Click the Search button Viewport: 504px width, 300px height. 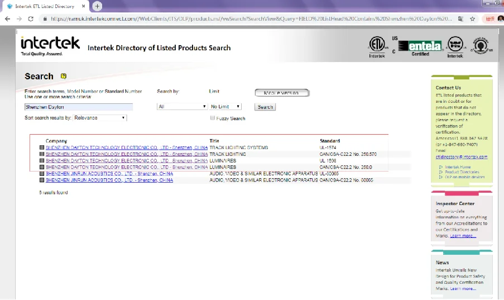265,107
